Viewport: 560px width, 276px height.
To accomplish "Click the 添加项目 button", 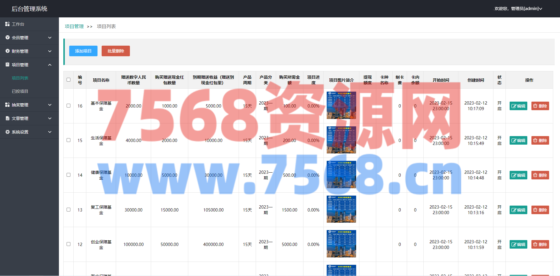I will pyautogui.click(x=83, y=51).
